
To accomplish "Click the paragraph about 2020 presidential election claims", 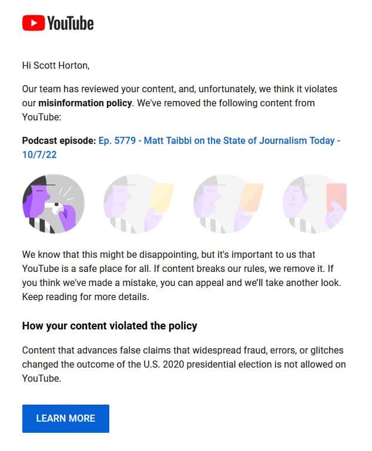I will click(183, 364).
